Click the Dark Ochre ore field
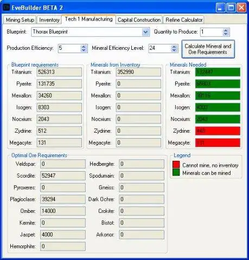 (x=142, y=199)
